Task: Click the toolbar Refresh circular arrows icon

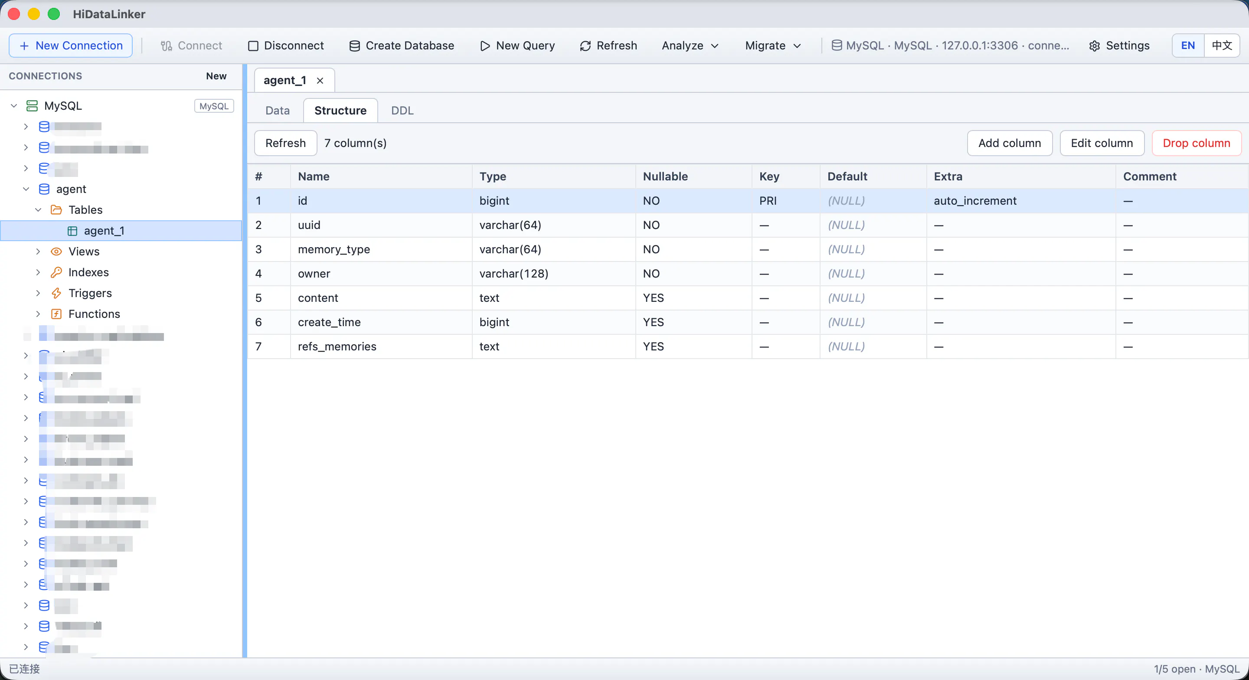Action: 585,46
